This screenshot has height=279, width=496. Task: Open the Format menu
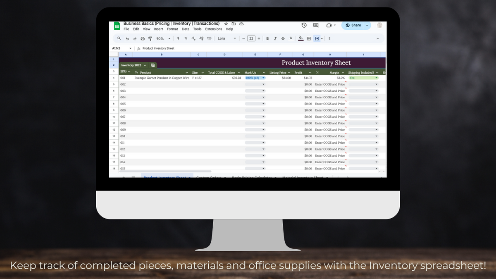click(172, 29)
